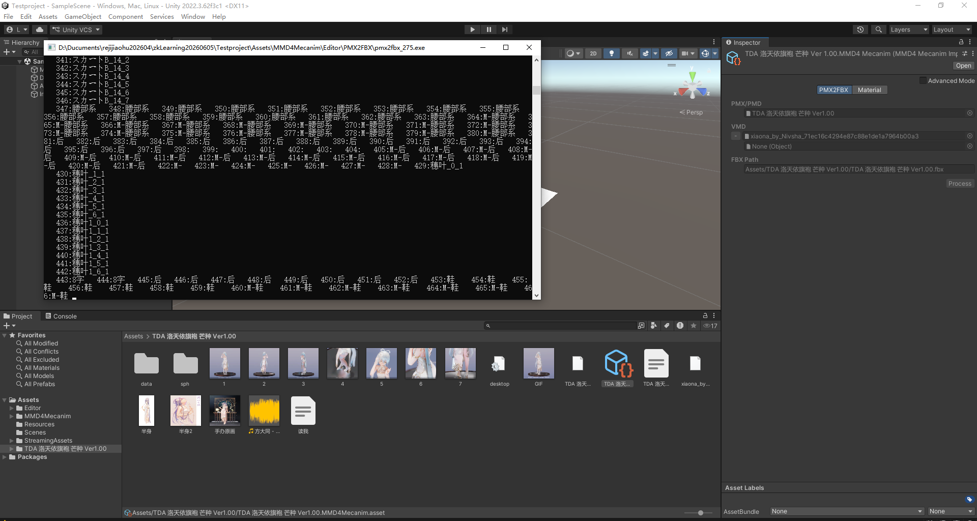This screenshot has width=977, height=521.
Task: Click VMD xiaona object picker circle
Action: coord(970,136)
